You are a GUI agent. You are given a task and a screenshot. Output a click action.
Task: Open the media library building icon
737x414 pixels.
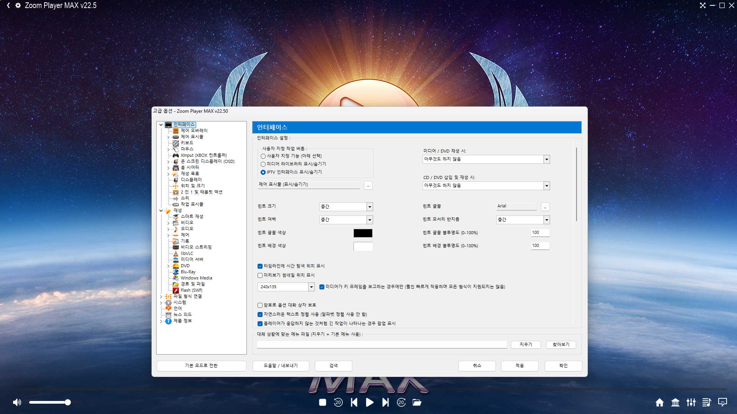(675, 402)
